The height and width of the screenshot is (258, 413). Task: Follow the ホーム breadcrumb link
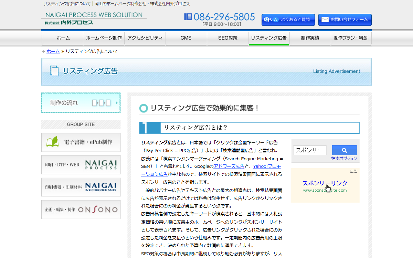(x=53, y=51)
